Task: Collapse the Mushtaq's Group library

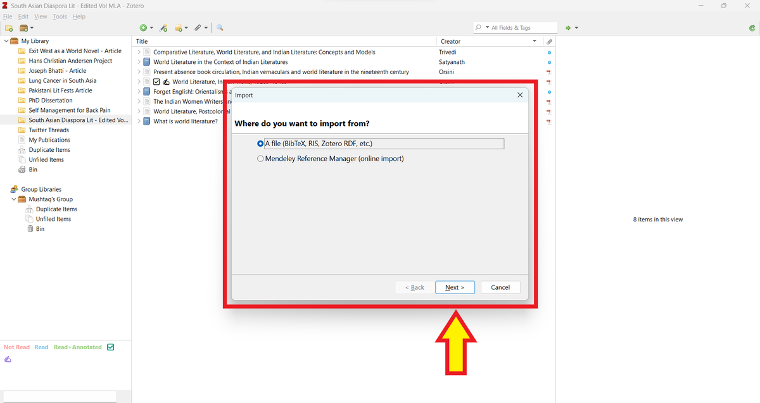Action: click(x=13, y=199)
